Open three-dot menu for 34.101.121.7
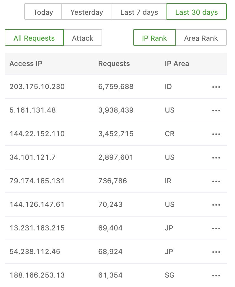Image resolution: width=235 pixels, height=287 pixels. coord(216,158)
